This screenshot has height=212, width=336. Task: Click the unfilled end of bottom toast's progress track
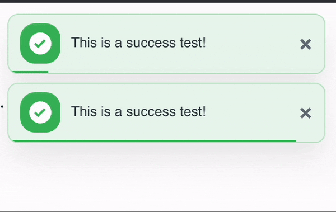click(x=308, y=141)
